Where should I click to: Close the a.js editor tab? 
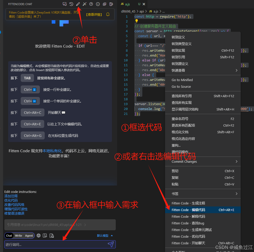click(x=144, y=4)
